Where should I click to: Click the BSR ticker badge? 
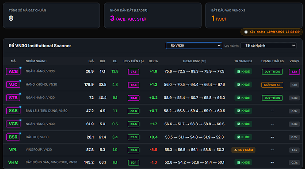[13, 137]
